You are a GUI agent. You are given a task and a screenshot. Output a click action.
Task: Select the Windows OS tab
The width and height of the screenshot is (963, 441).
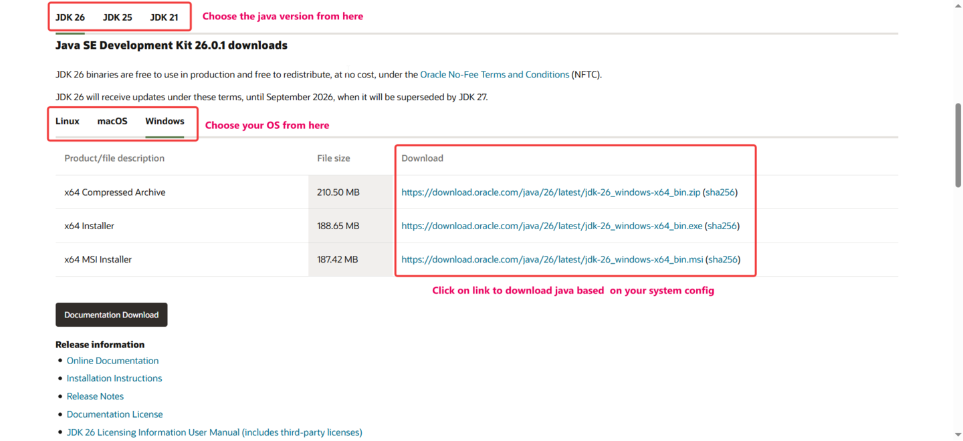pyautogui.click(x=165, y=121)
